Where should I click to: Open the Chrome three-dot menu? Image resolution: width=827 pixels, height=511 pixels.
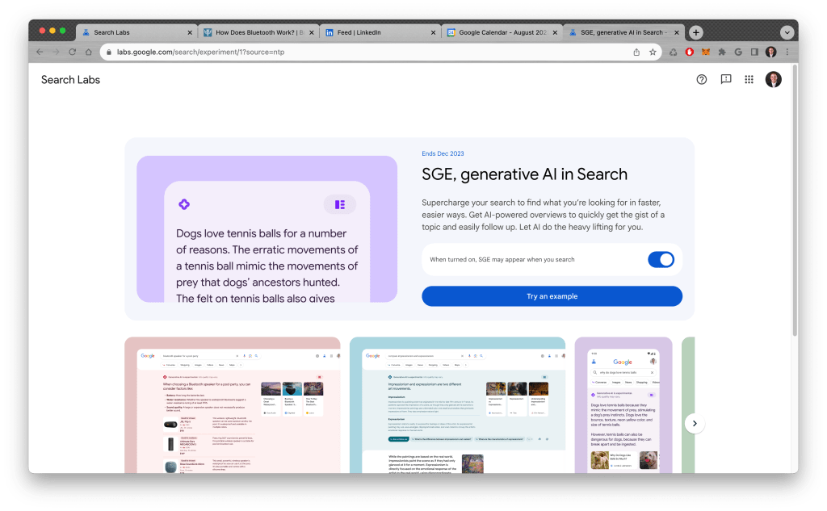(x=787, y=52)
